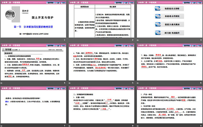Select slide 1 thumbnail titled 国土开发与保护
The width and height of the screenshot is (203, 127).
click(x=33, y=19)
